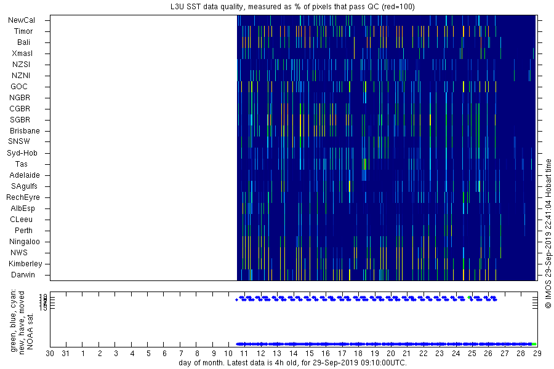Click the CGBR row label

click(20, 109)
